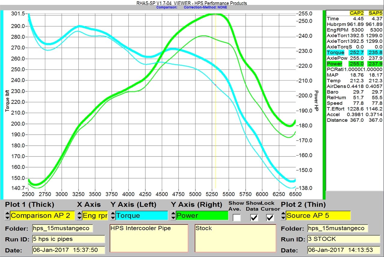Click the AirDens row label
This screenshot has width=384, height=257.
336,86
